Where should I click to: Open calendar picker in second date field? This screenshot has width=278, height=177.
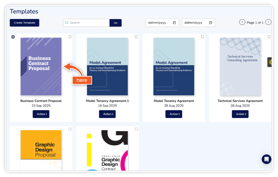(211, 23)
